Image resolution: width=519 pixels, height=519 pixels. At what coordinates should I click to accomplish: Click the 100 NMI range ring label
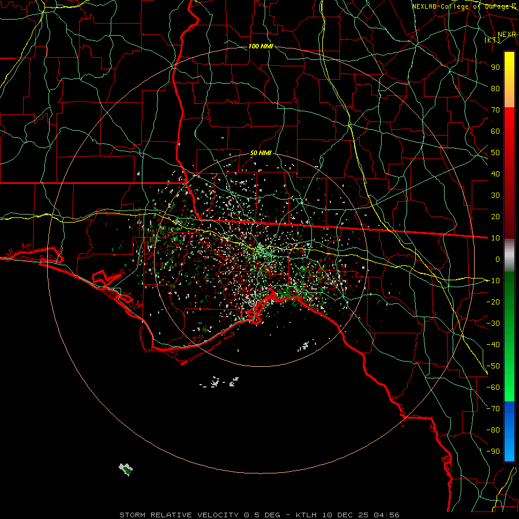pos(261,46)
